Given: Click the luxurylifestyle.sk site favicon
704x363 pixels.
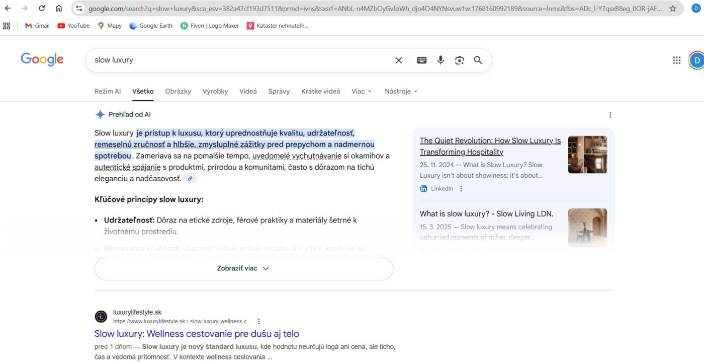Looking at the screenshot, I should [101, 317].
